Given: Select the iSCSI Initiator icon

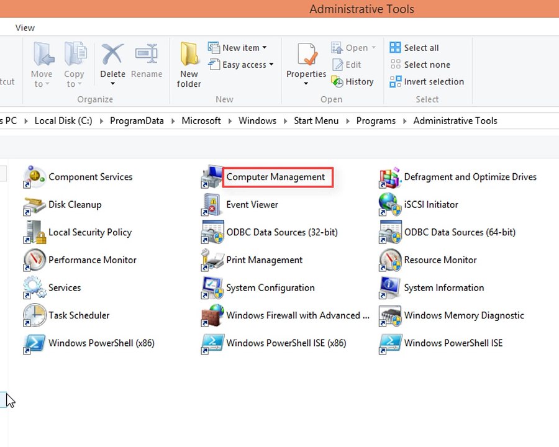Looking at the screenshot, I should [389, 205].
